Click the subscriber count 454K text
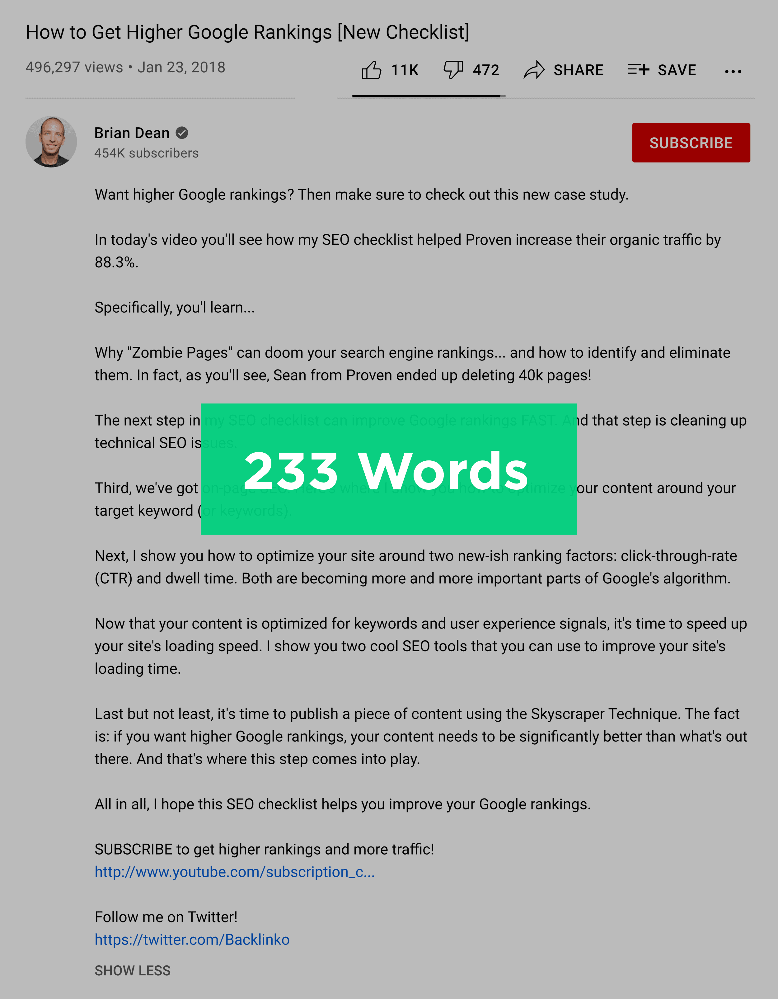The height and width of the screenshot is (999, 778). (146, 153)
